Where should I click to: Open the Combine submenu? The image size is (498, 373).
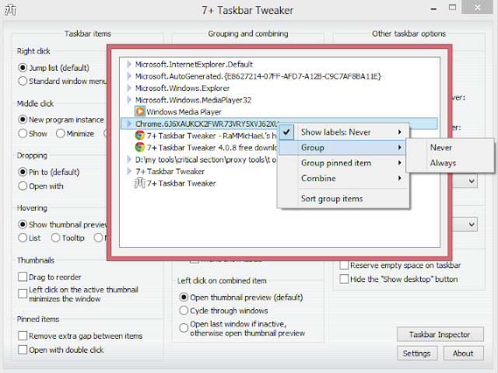click(x=342, y=178)
